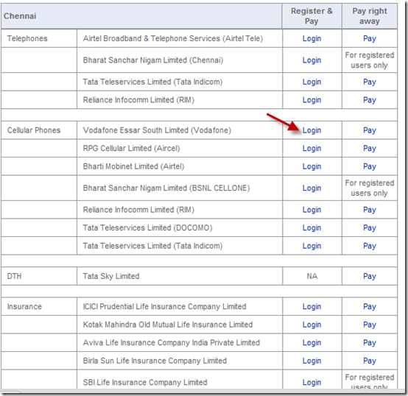Pay the Vodafone Essar South bill
Image resolution: width=408 pixels, height=396 pixels.
370,130
